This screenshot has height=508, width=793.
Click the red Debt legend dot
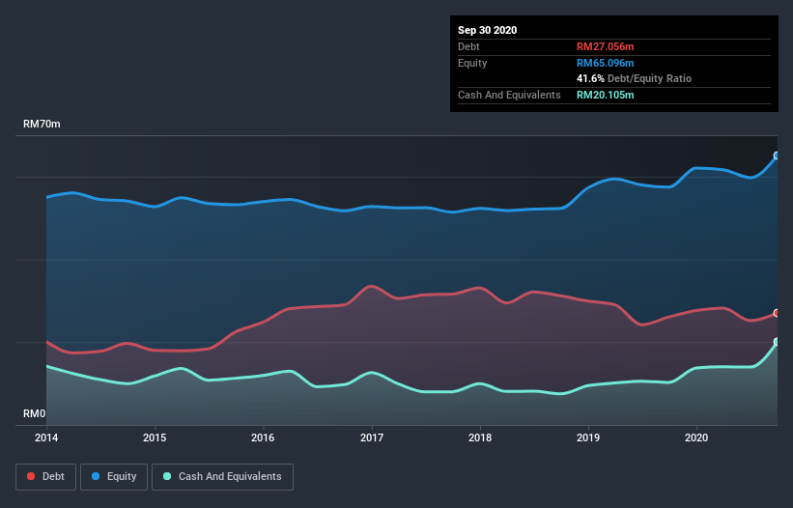pyautogui.click(x=32, y=476)
